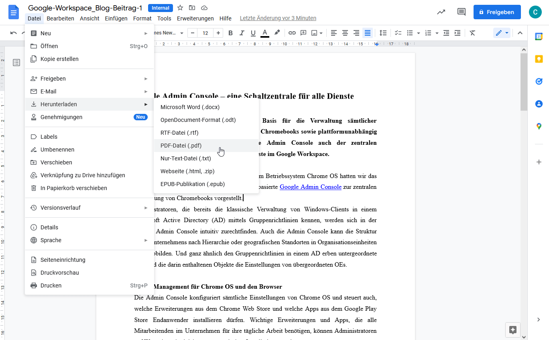Choose Seiteneinrichtung from the Datei menu
The width and height of the screenshot is (549, 340).
click(x=63, y=260)
